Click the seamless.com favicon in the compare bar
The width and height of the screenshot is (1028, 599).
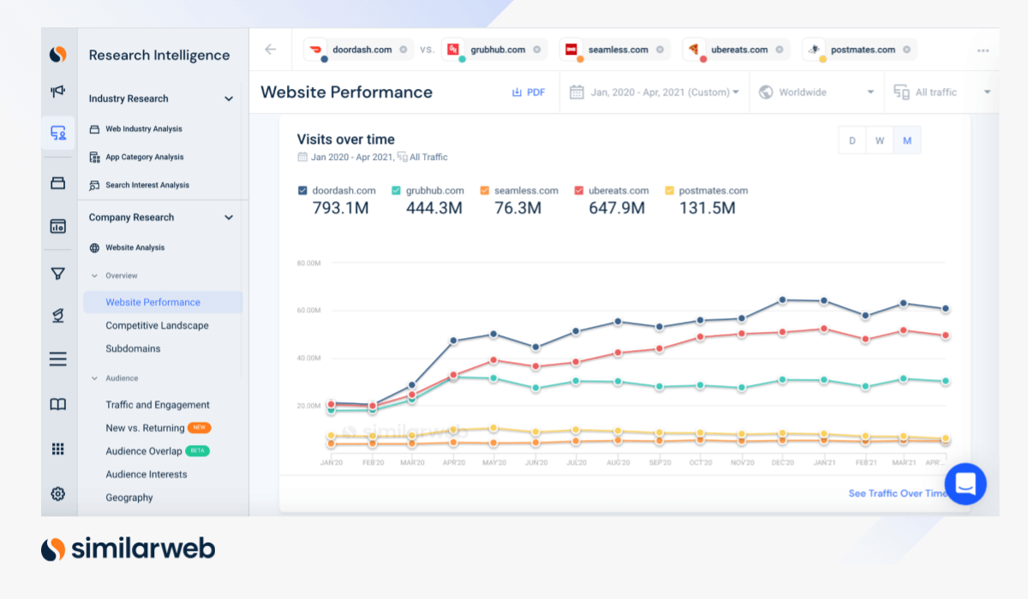click(571, 50)
